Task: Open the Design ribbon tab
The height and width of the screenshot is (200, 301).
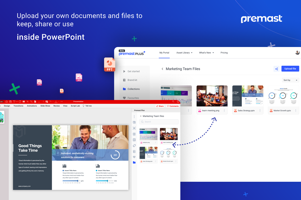Action: (x=7, y=106)
